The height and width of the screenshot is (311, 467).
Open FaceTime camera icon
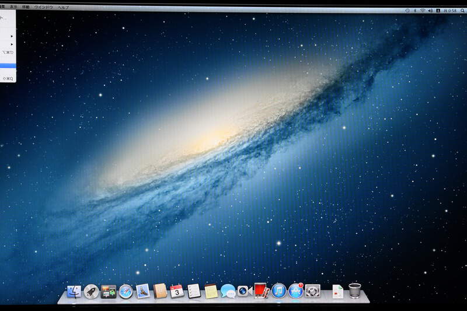[245, 291]
